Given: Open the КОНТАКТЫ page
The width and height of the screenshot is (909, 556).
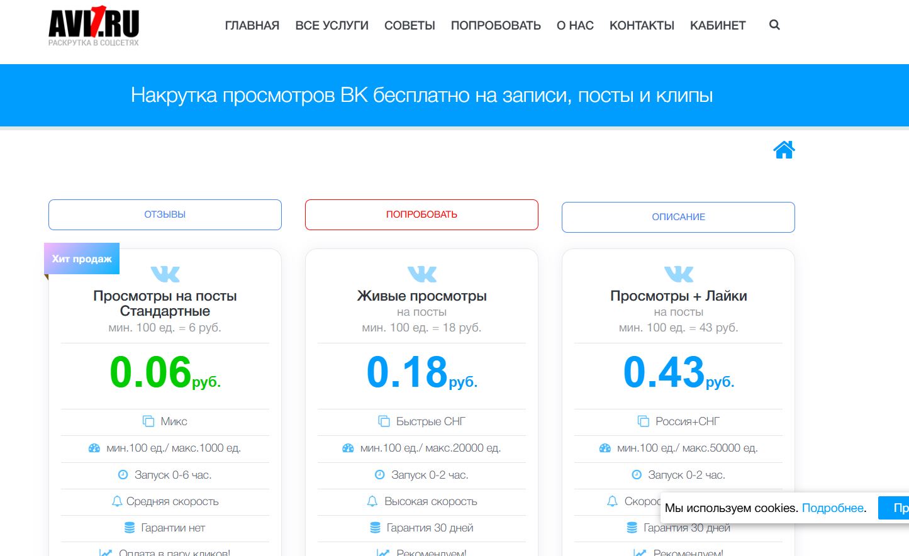Looking at the screenshot, I should tap(641, 25).
